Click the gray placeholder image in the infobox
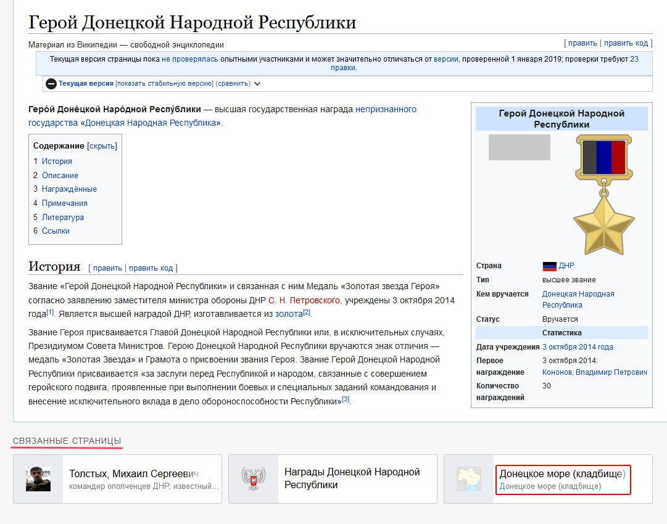 (519, 147)
